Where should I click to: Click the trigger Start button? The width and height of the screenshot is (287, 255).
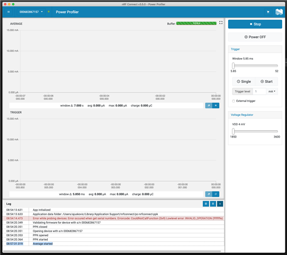[266, 82]
